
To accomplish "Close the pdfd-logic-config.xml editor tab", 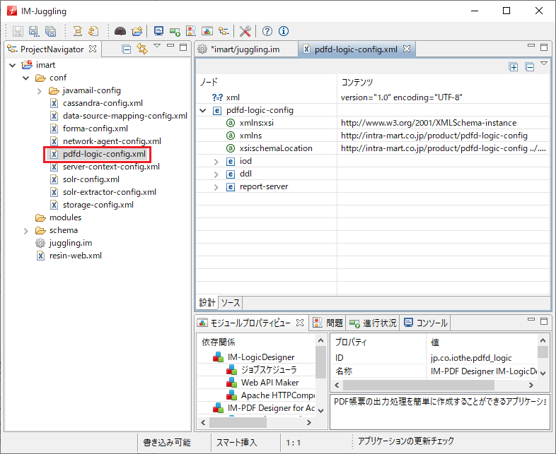I will [x=407, y=49].
